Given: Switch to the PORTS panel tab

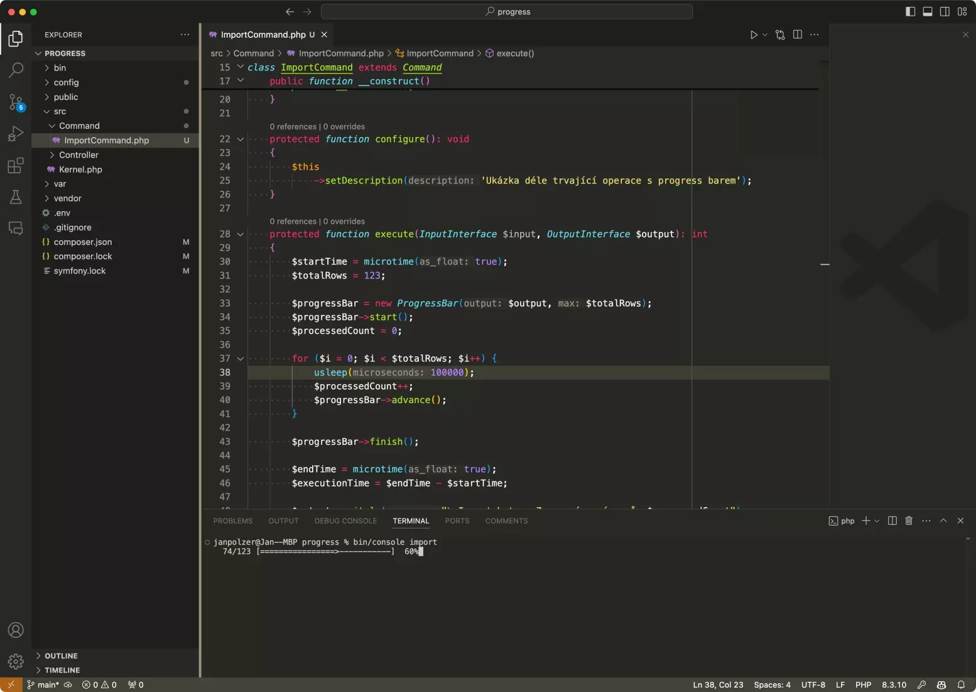Looking at the screenshot, I should (457, 520).
